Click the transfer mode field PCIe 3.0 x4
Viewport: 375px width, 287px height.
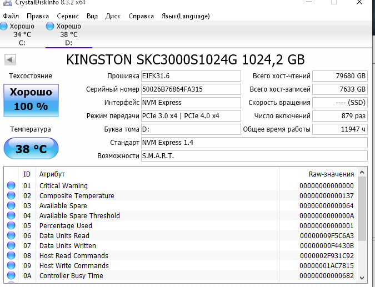[x=191, y=116]
